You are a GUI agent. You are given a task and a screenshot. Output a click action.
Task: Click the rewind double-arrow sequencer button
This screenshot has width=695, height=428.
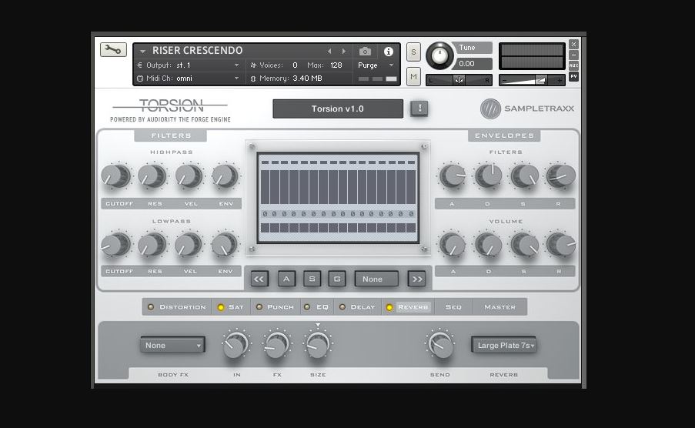(259, 279)
